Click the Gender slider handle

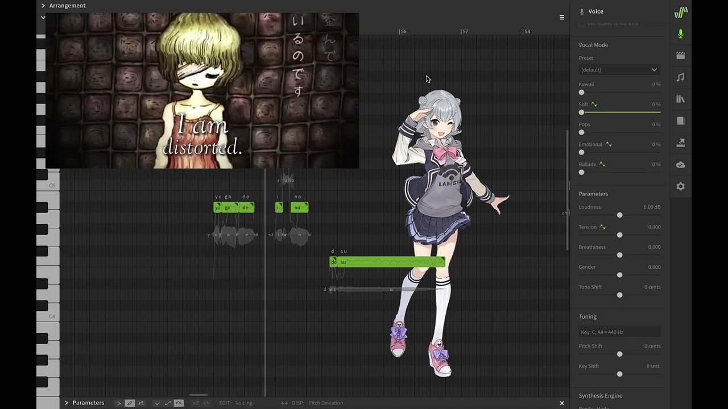click(619, 275)
